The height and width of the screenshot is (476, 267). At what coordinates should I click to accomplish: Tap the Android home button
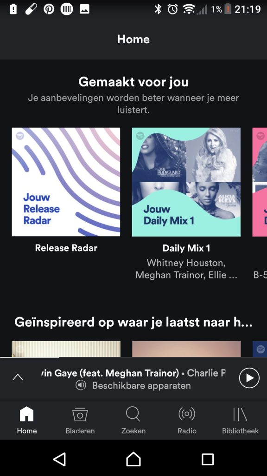coord(133,459)
